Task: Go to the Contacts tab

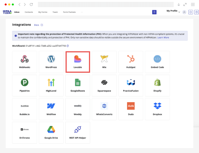Action: (29, 12)
